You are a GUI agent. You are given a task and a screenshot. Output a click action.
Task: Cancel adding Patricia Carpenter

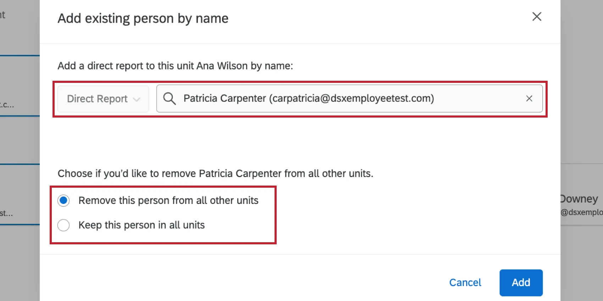point(465,283)
